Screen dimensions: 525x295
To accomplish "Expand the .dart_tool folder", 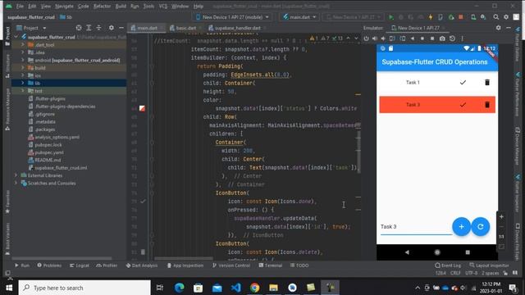I will pyautogui.click(x=23, y=44).
